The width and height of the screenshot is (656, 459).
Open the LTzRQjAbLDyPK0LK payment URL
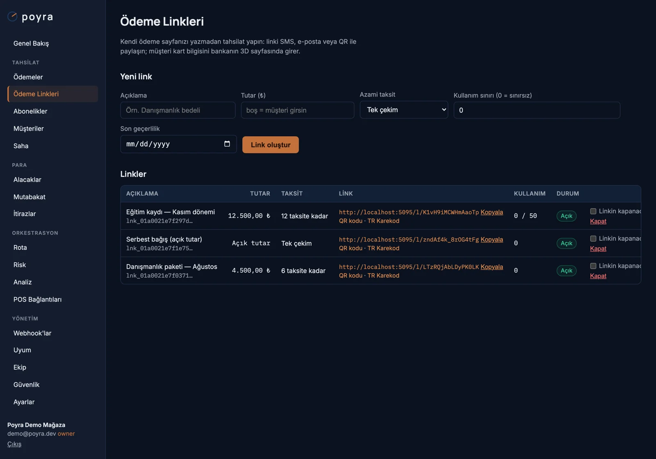tap(409, 267)
